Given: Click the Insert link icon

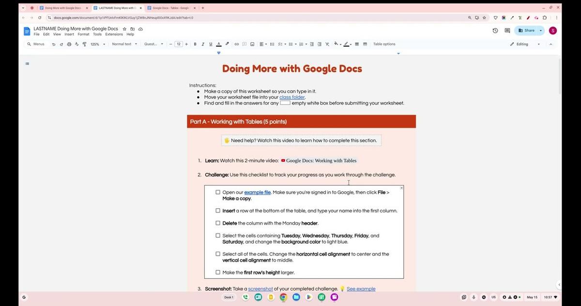Looking at the screenshot, I should click(237, 44).
